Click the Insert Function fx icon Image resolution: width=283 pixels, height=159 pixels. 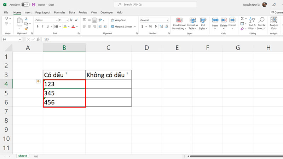point(38,39)
